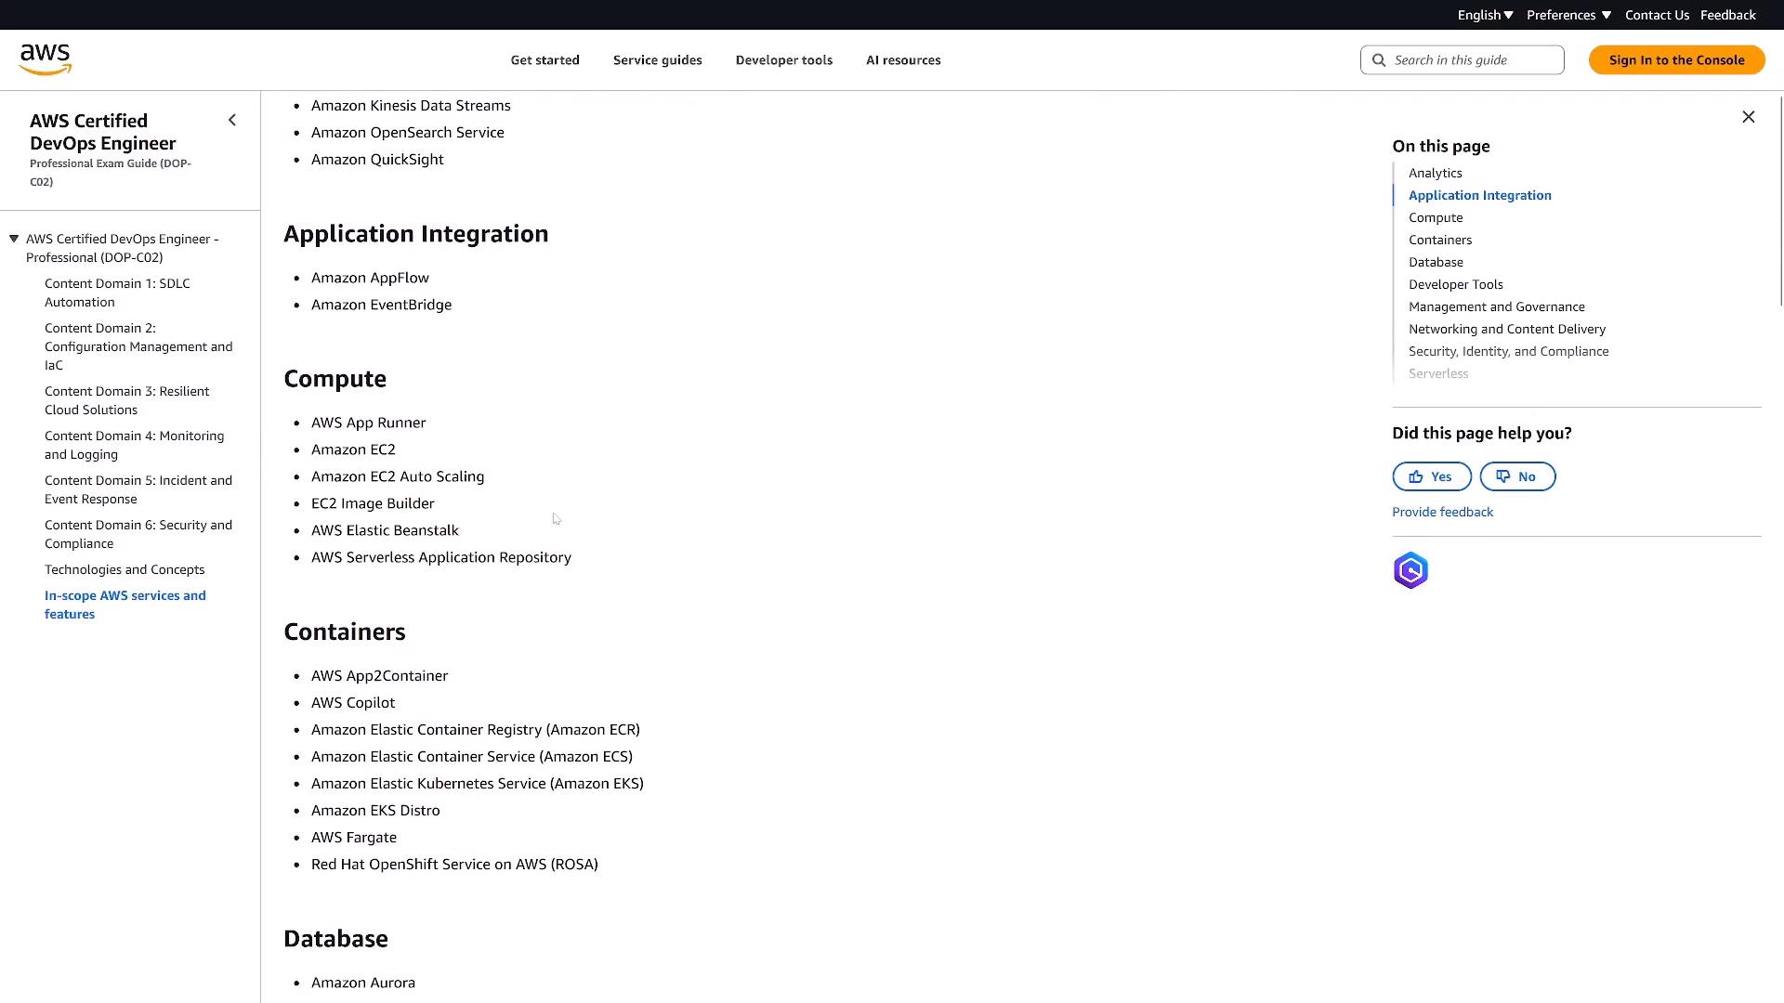Image resolution: width=1784 pixels, height=1003 pixels.
Task: Click the page vertical scrollbar
Action: [1780, 200]
